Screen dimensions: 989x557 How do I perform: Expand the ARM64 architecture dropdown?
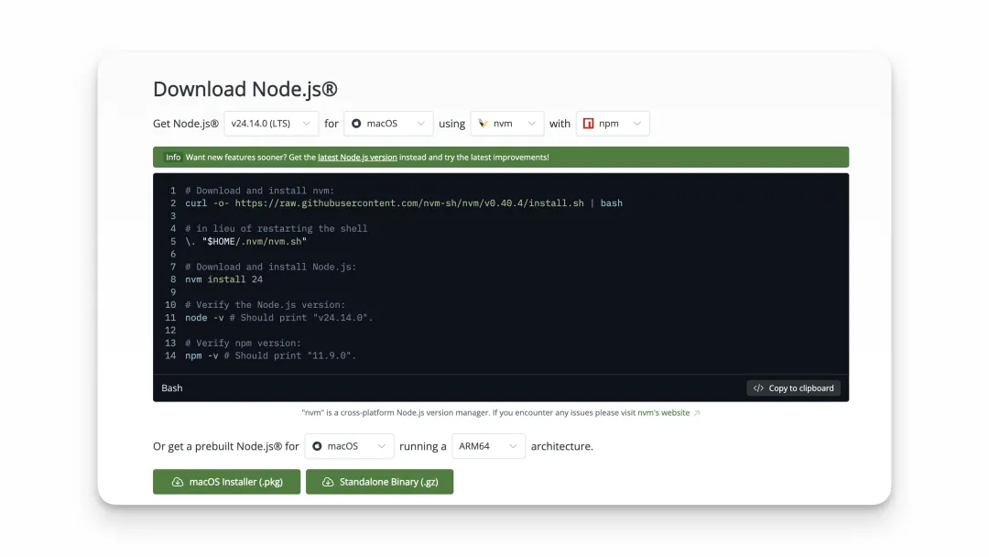pos(488,446)
